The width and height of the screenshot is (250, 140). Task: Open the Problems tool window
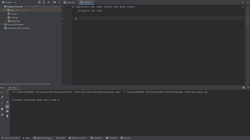[96, 138]
